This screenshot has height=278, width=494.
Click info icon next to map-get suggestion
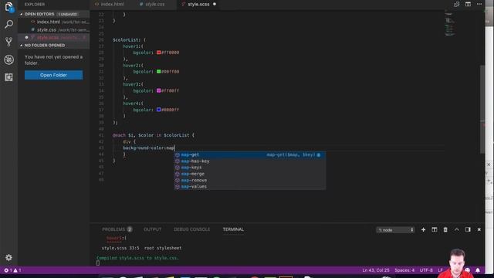pyautogui.click(x=319, y=154)
